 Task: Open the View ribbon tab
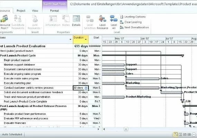tap(35, 11)
